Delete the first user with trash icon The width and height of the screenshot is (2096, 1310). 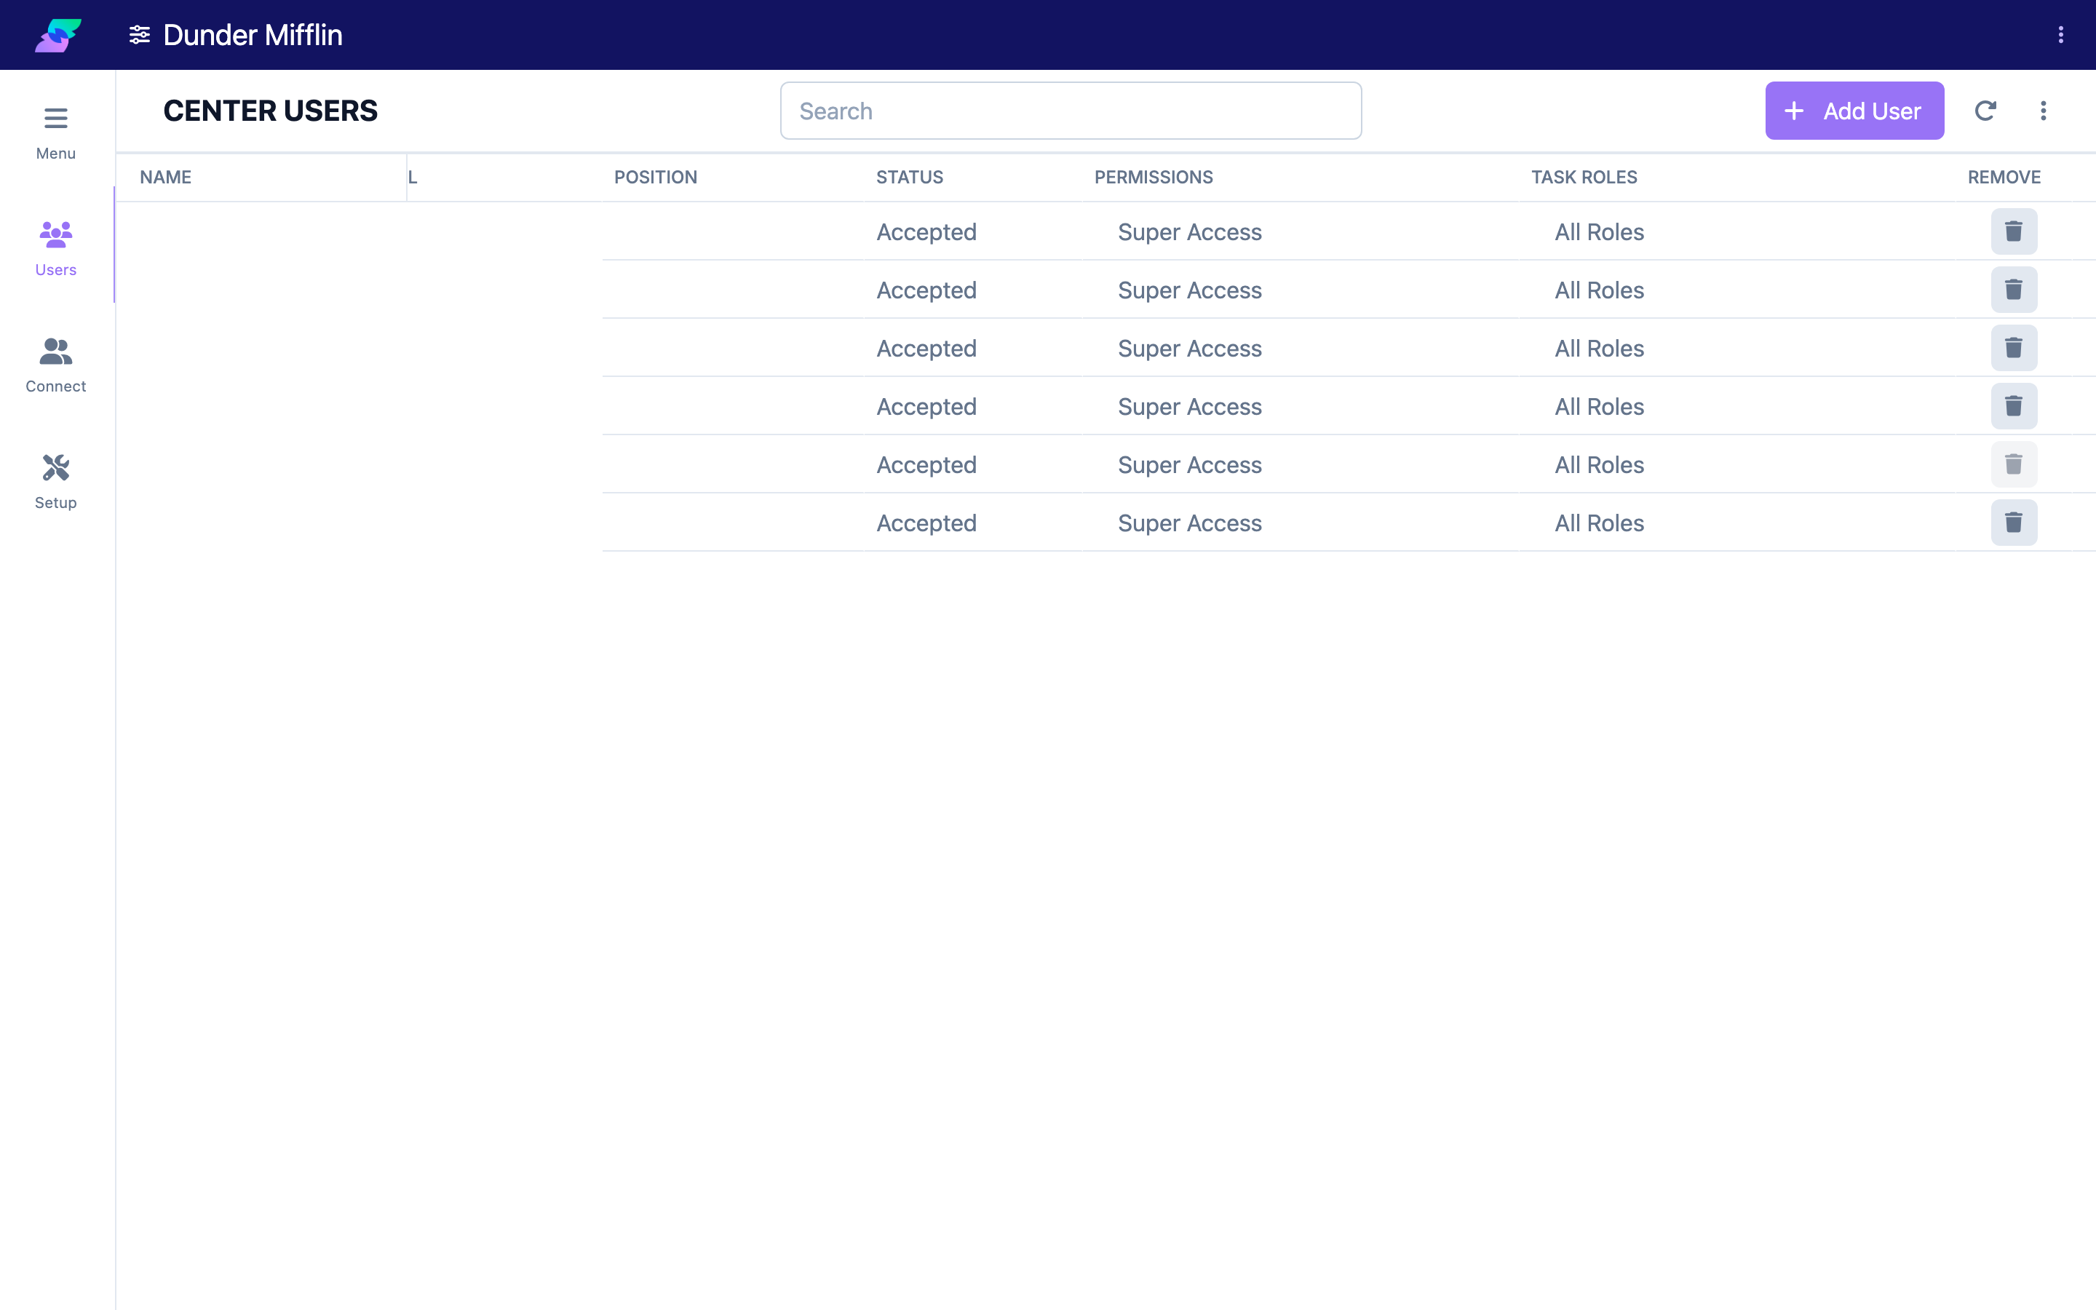2014,231
